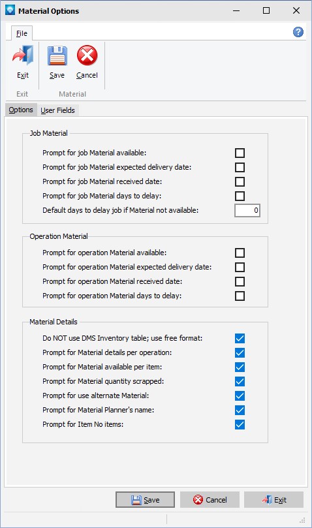Toggle Prompt for Item No items checkbox
Screen dimensions: 312x528
tap(240, 424)
